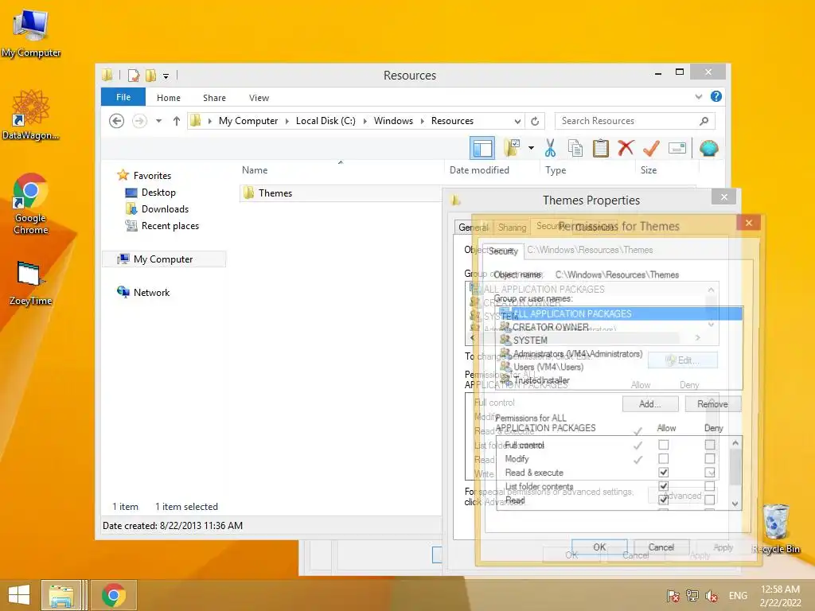Click scrollbar thumb in permissions list
The width and height of the screenshot is (815, 611).
coord(735,466)
